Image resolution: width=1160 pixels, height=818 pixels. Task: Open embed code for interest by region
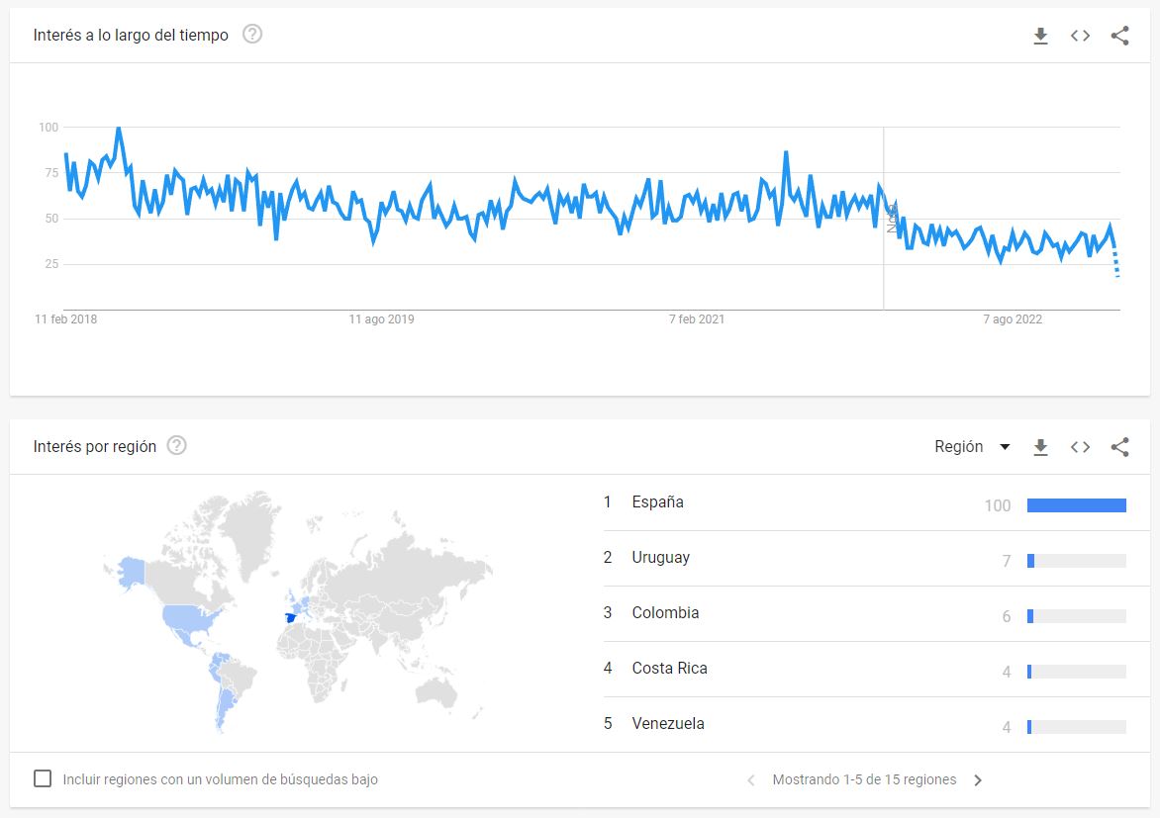[1080, 447]
